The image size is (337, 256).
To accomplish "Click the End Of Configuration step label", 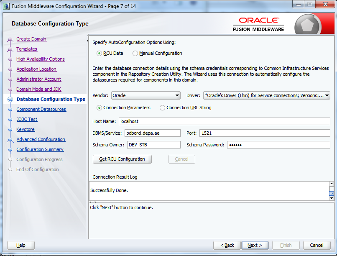I will point(38,169).
